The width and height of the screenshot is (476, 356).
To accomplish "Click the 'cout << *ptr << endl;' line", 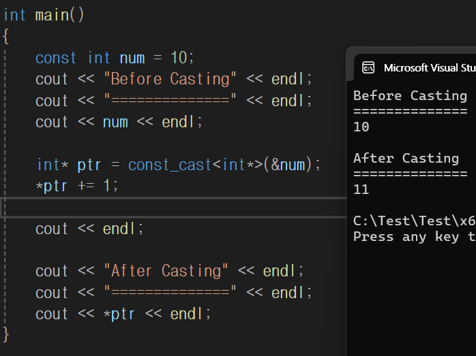I will [123, 314].
